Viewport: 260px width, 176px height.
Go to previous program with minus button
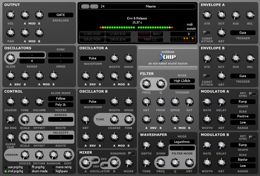click(85, 6)
